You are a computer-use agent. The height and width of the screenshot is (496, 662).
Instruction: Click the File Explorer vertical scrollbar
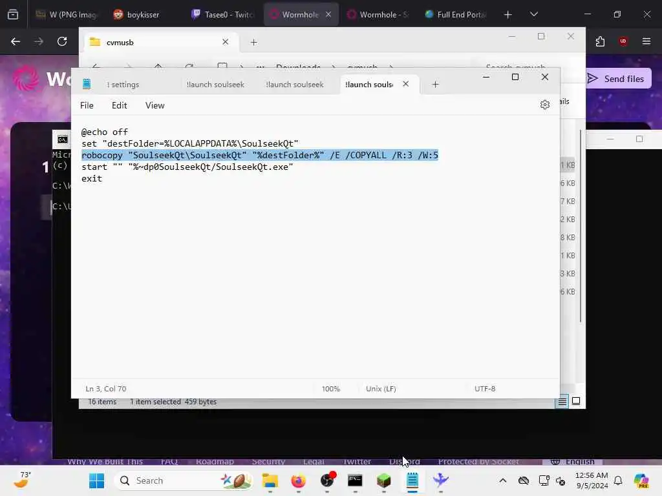581,225
